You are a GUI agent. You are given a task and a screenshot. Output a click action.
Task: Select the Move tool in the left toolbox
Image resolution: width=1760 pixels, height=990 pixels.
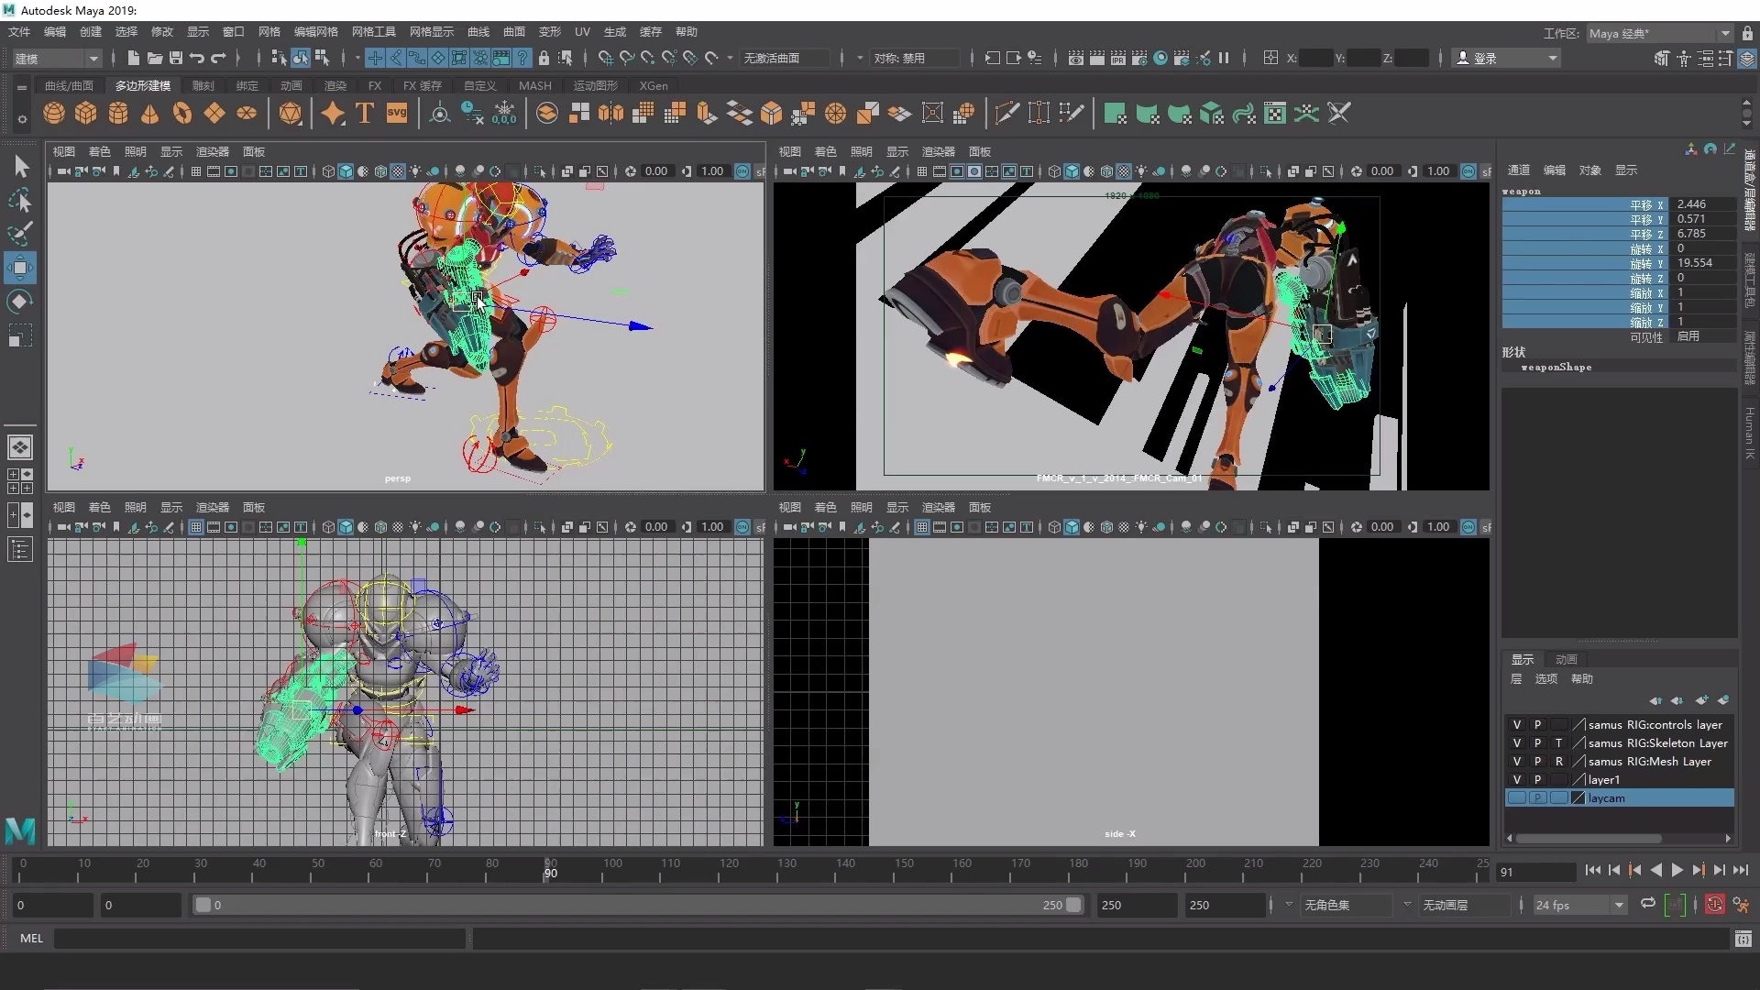20,268
